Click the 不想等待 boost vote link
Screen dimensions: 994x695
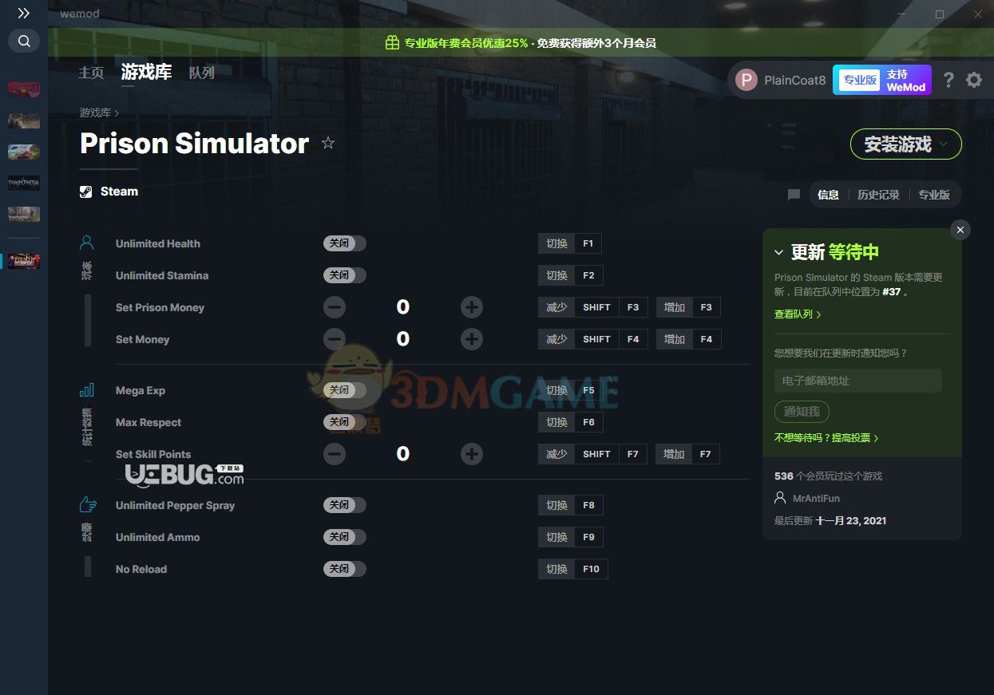[x=826, y=438]
